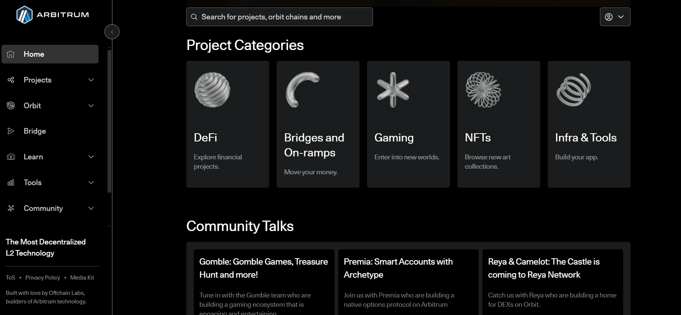Screen dimensions: 681x315
Task: Focus the project search input field
Action: (284, 17)
